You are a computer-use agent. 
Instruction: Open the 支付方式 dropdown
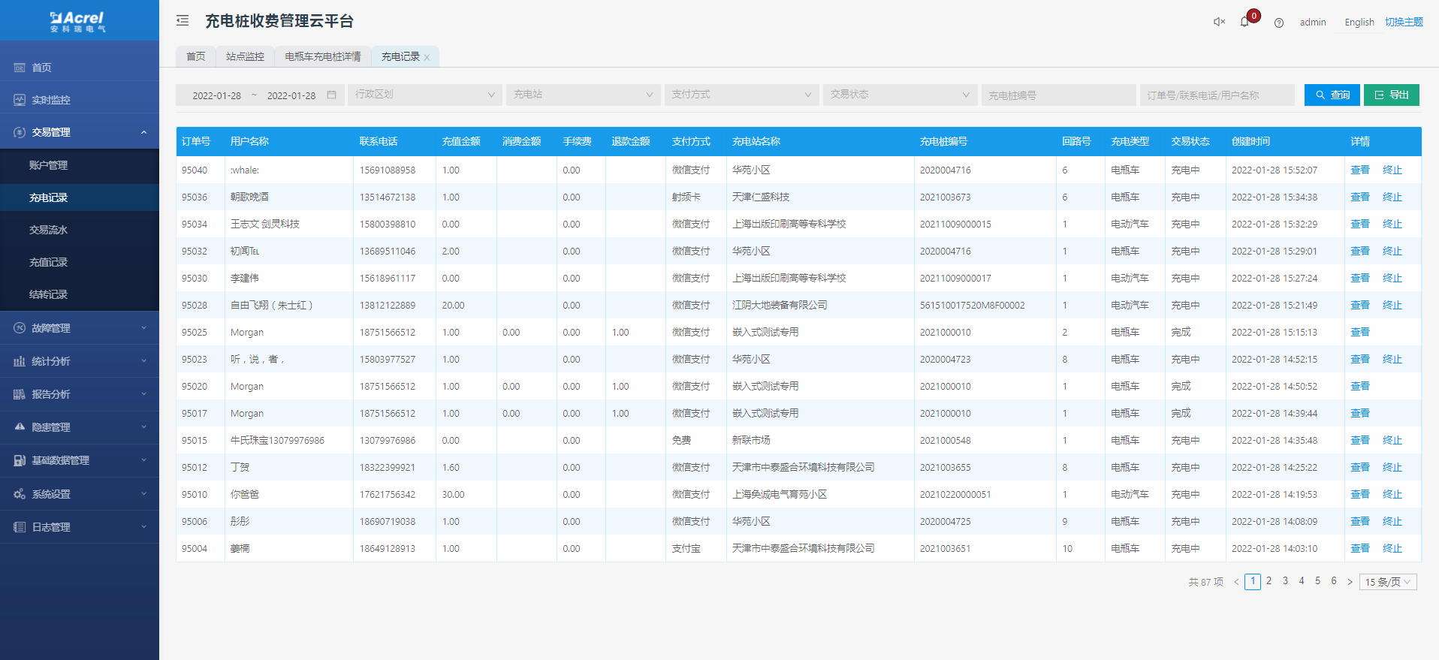pos(741,95)
